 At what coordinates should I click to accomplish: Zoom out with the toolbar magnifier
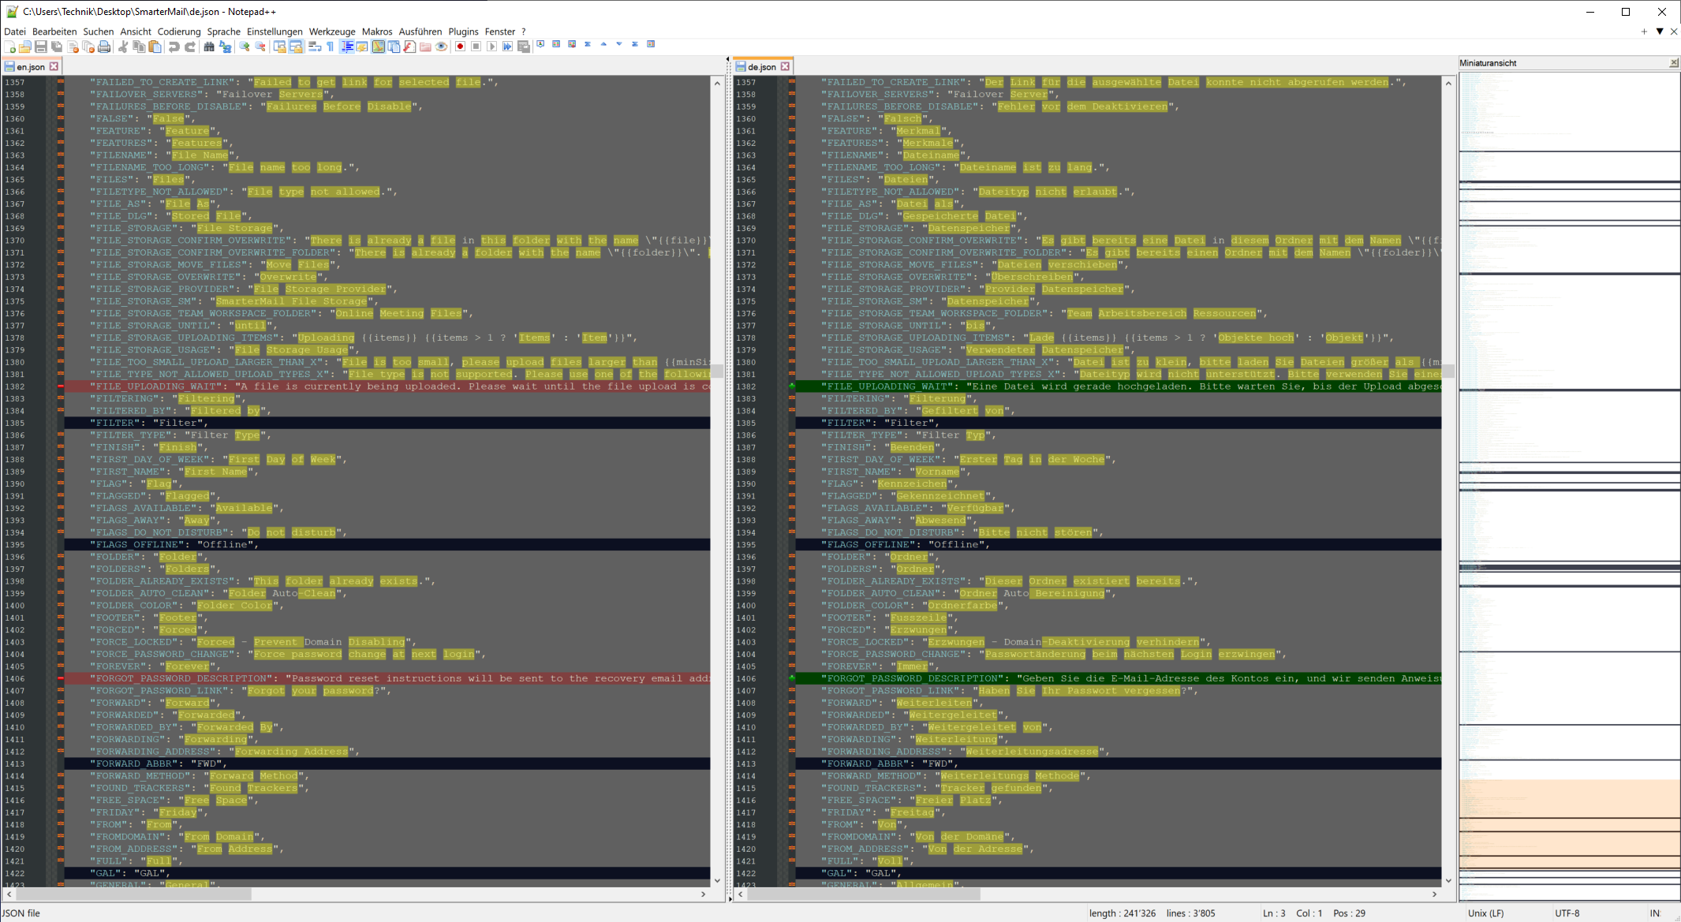pos(260,47)
